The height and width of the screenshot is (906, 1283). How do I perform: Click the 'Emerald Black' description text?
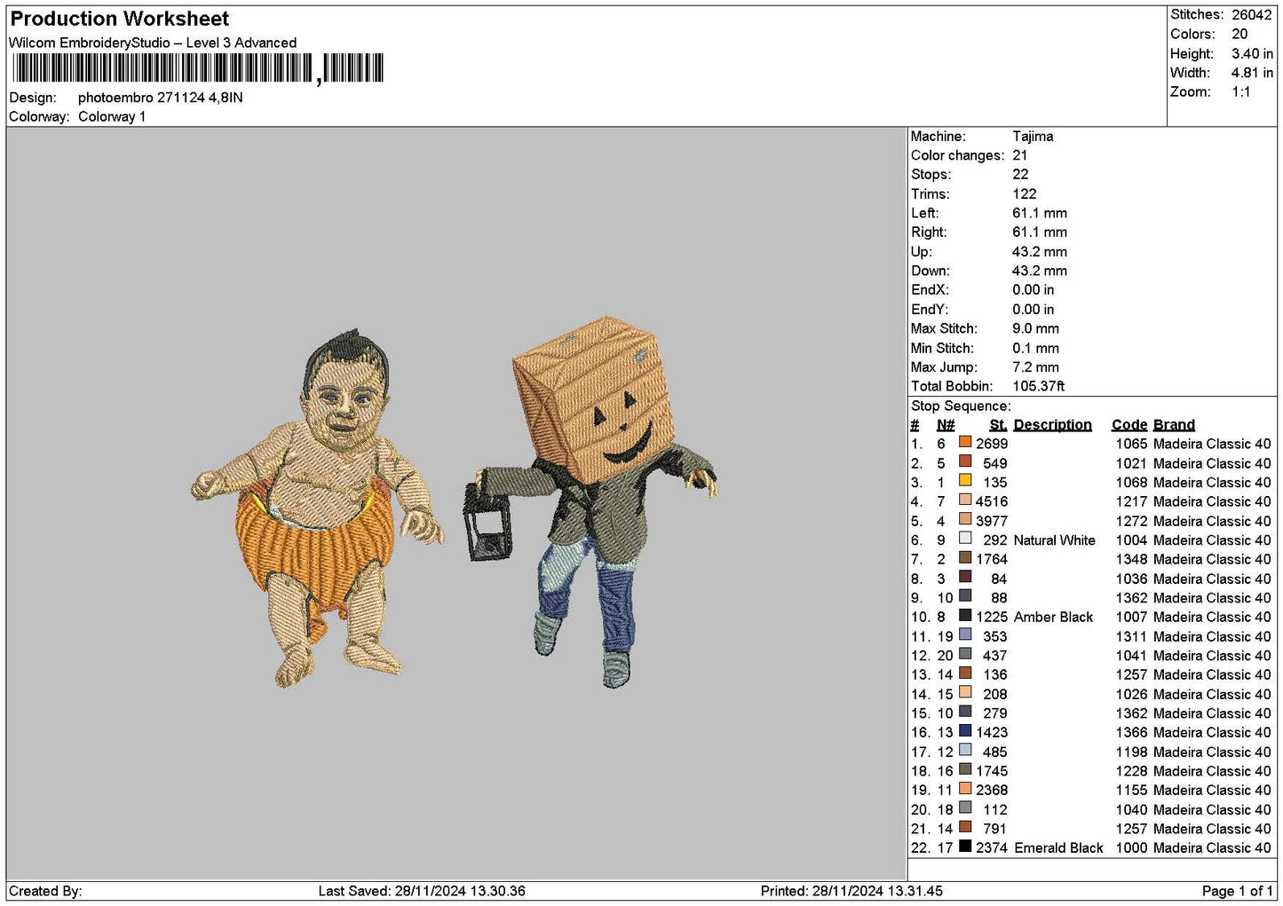pos(1058,848)
